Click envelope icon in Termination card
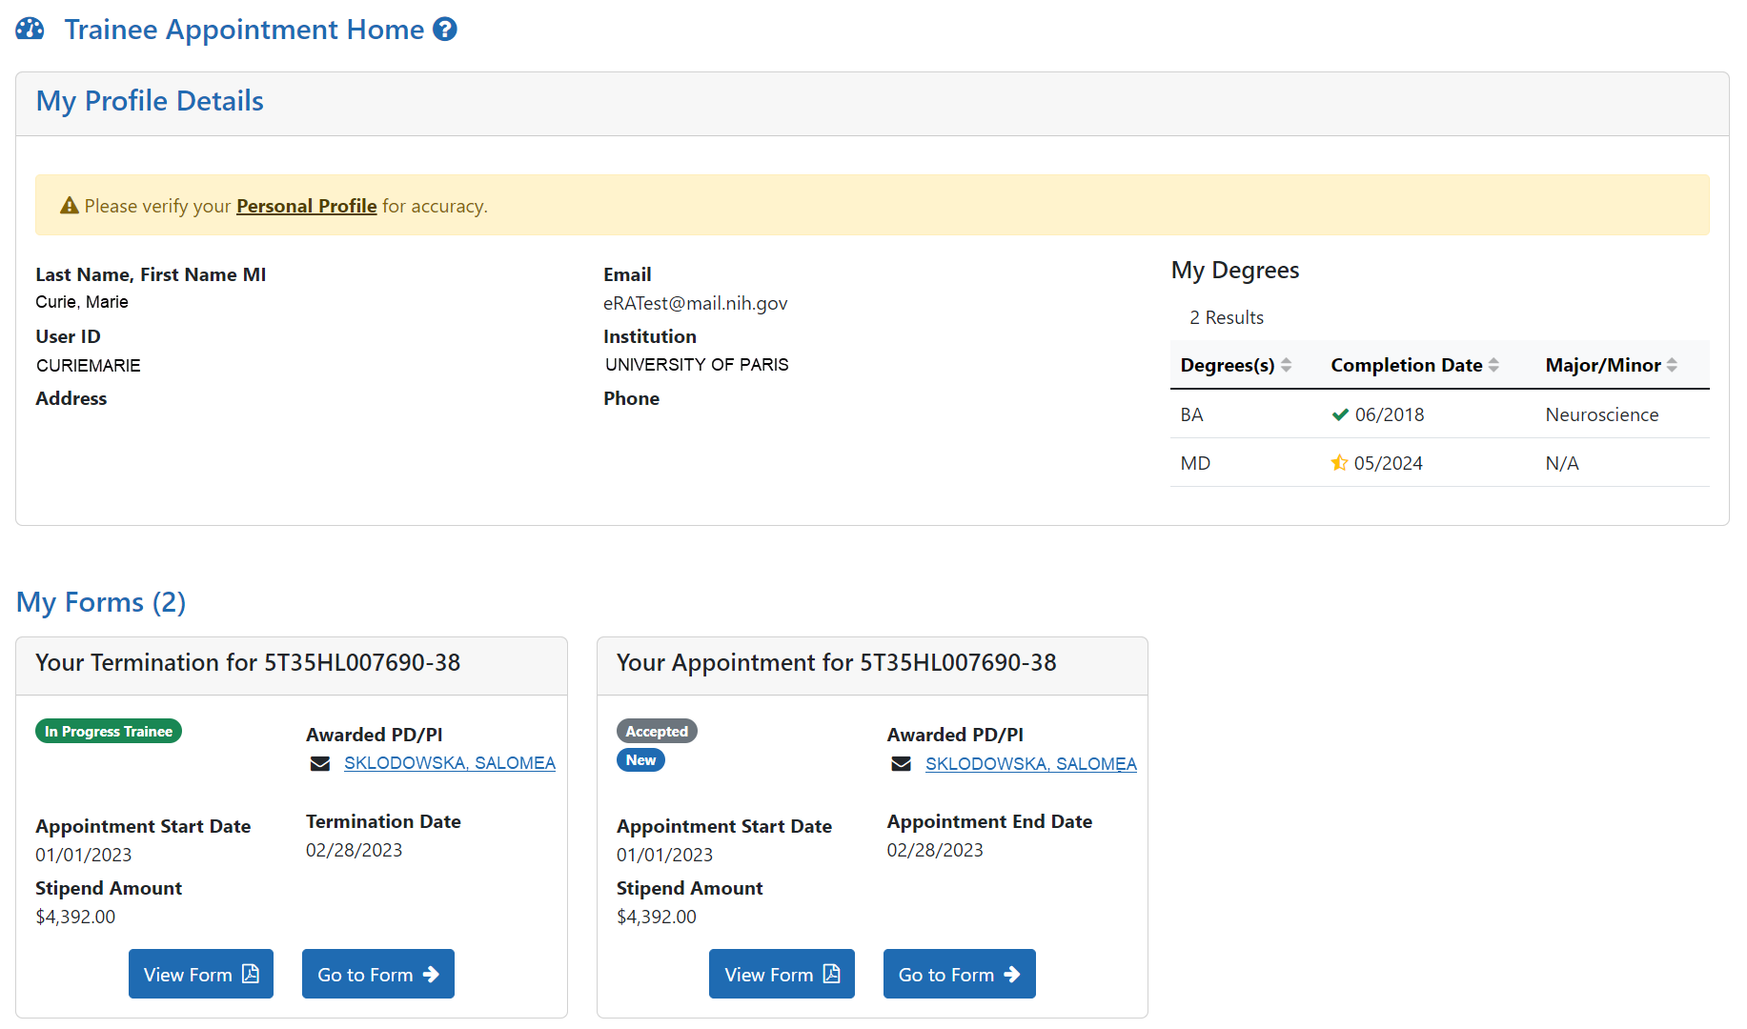This screenshot has width=1747, height=1029. click(x=320, y=764)
